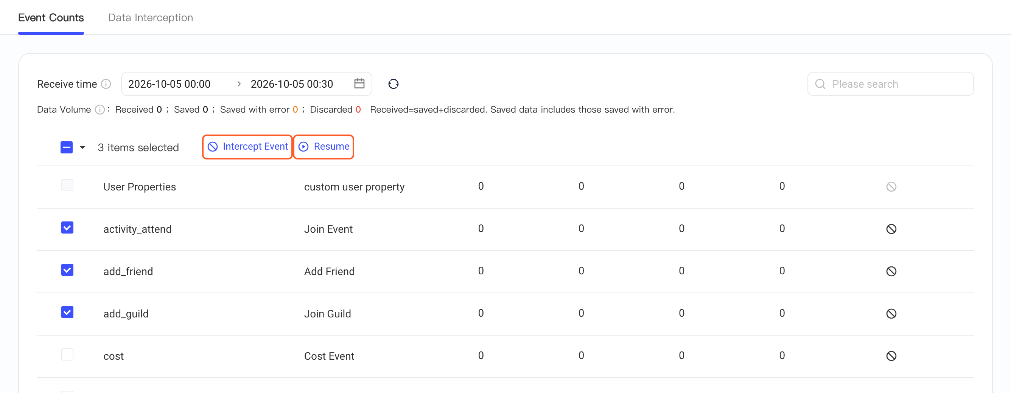Uncheck the add_guild checkbox

[x=67, y=312]
